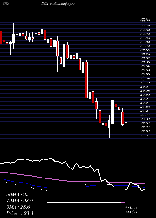
Task: Click the 25.93 price axis label
Action: (145, 95)
